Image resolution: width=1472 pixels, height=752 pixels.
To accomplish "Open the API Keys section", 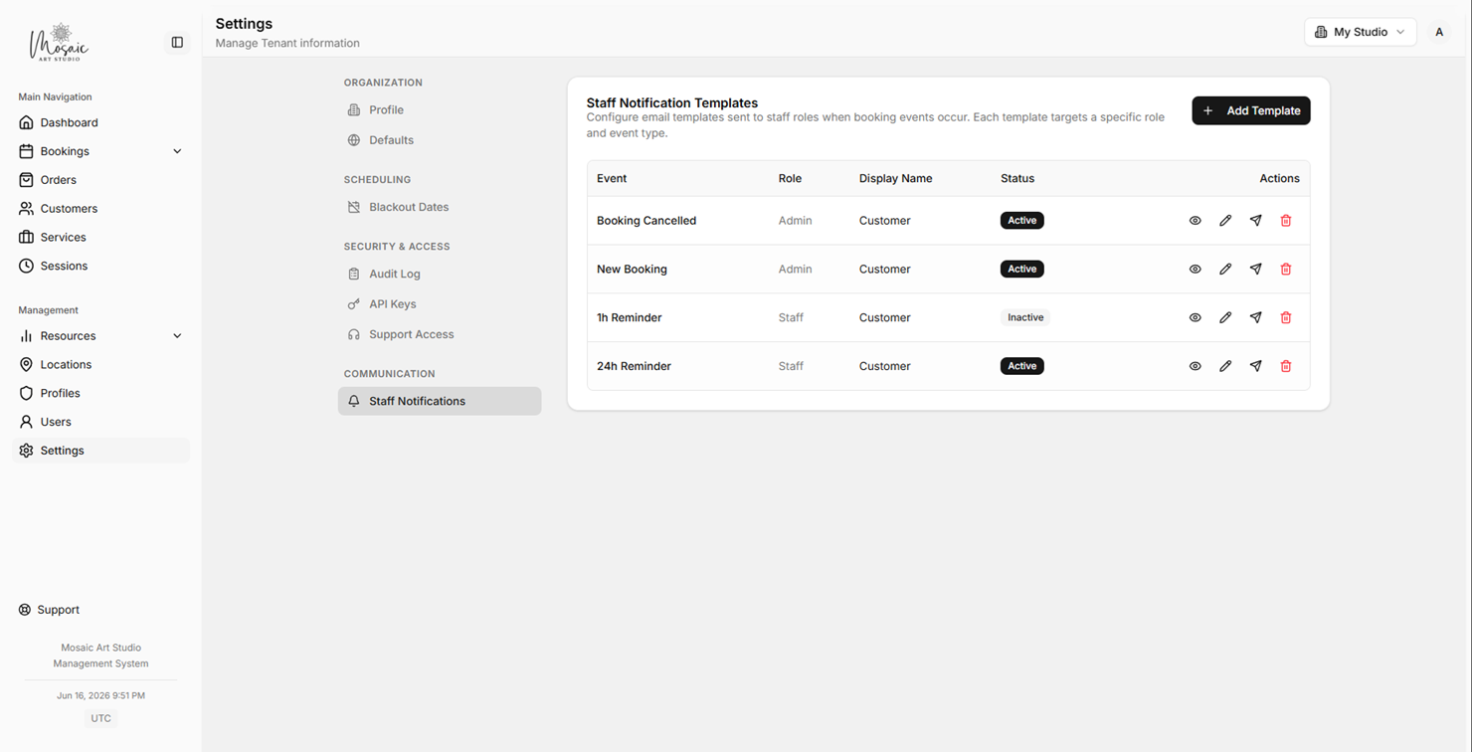I will [440, 305].
